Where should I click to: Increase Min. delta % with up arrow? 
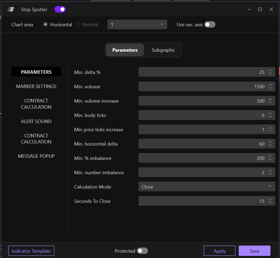click(x=270, y=71)
